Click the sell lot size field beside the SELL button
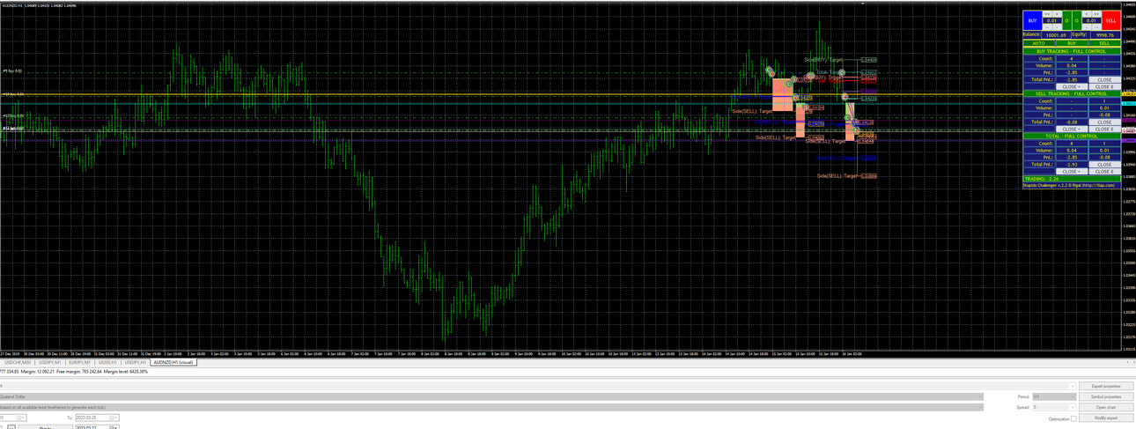The height and width of the screenshot is (429, 1136). [1092, 20]
